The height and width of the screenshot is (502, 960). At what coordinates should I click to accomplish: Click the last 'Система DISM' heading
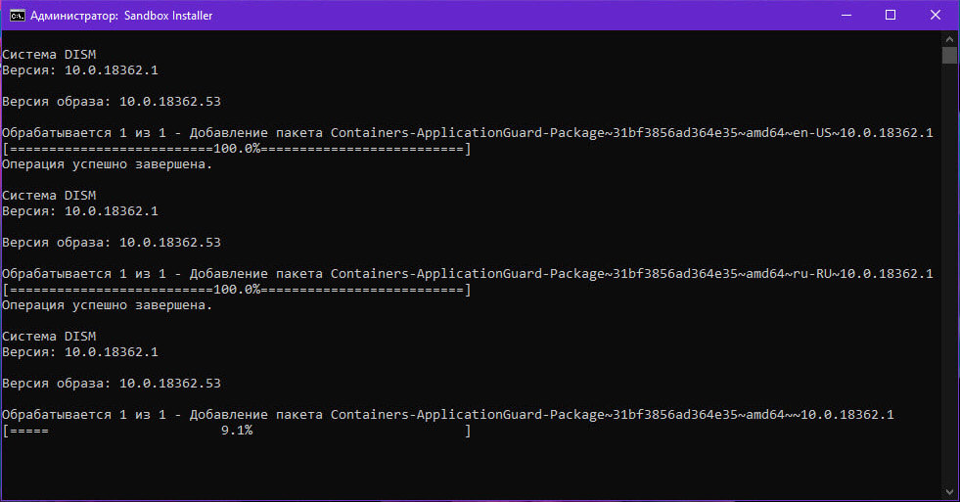point(49,336)
